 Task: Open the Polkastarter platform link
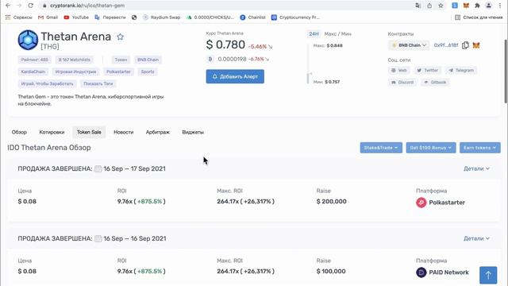coord(447,203)
